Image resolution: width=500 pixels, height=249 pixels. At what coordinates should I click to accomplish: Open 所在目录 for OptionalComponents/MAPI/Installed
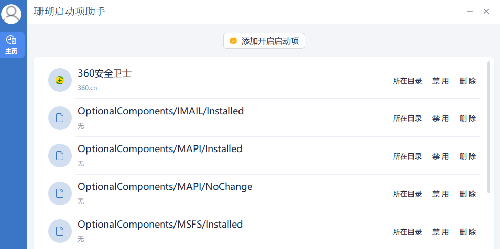pyautogui.click(x=407, y=156)
